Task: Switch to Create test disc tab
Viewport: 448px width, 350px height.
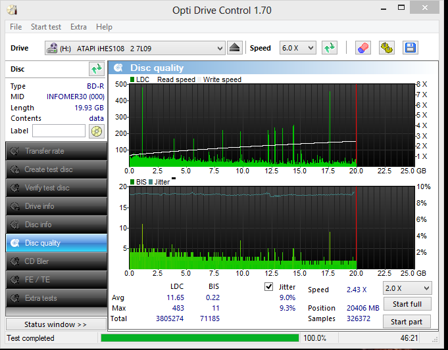Action: 57,169
